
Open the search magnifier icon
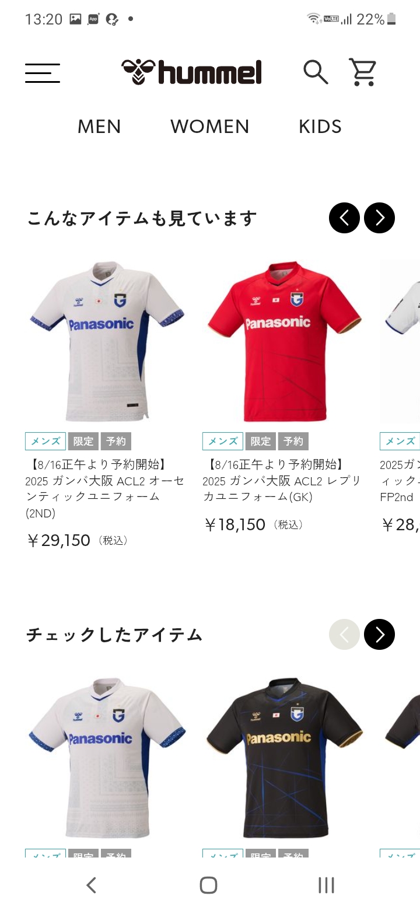pyautogui.click(x=316, y=72)
